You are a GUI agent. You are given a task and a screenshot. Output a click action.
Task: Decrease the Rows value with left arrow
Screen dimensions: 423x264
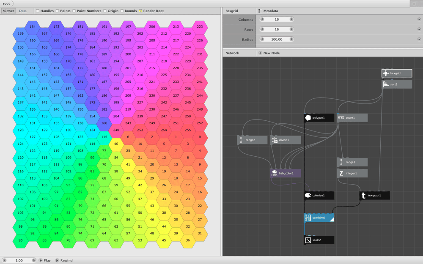pos(262,30)
